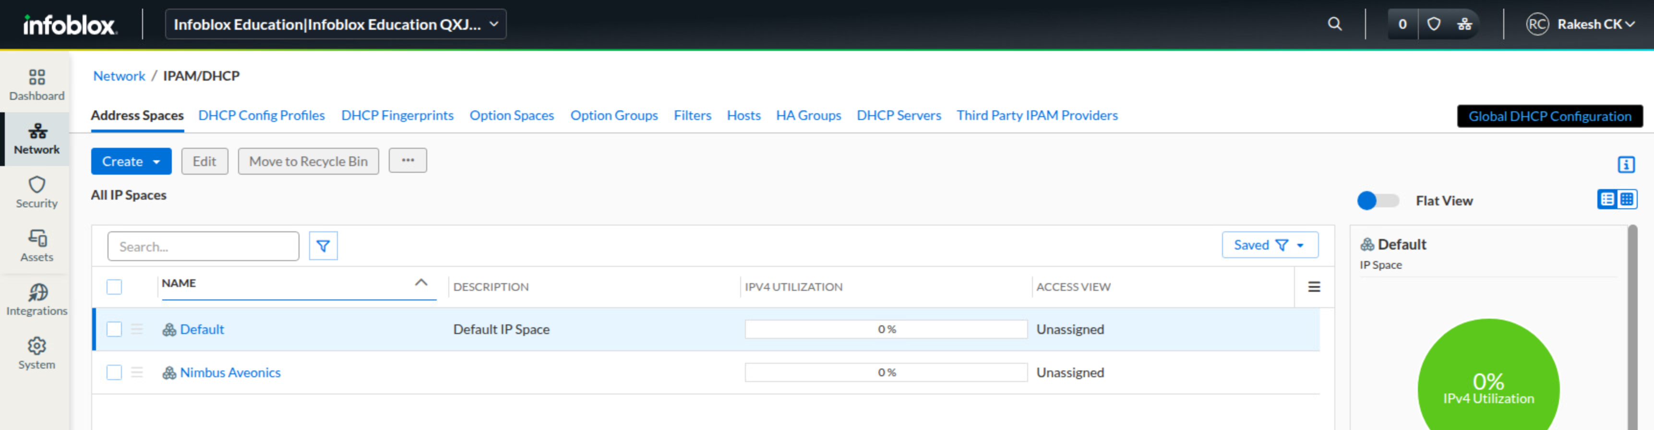Click drag handle on Default row

pyautogui.click(x=137, y=329)
